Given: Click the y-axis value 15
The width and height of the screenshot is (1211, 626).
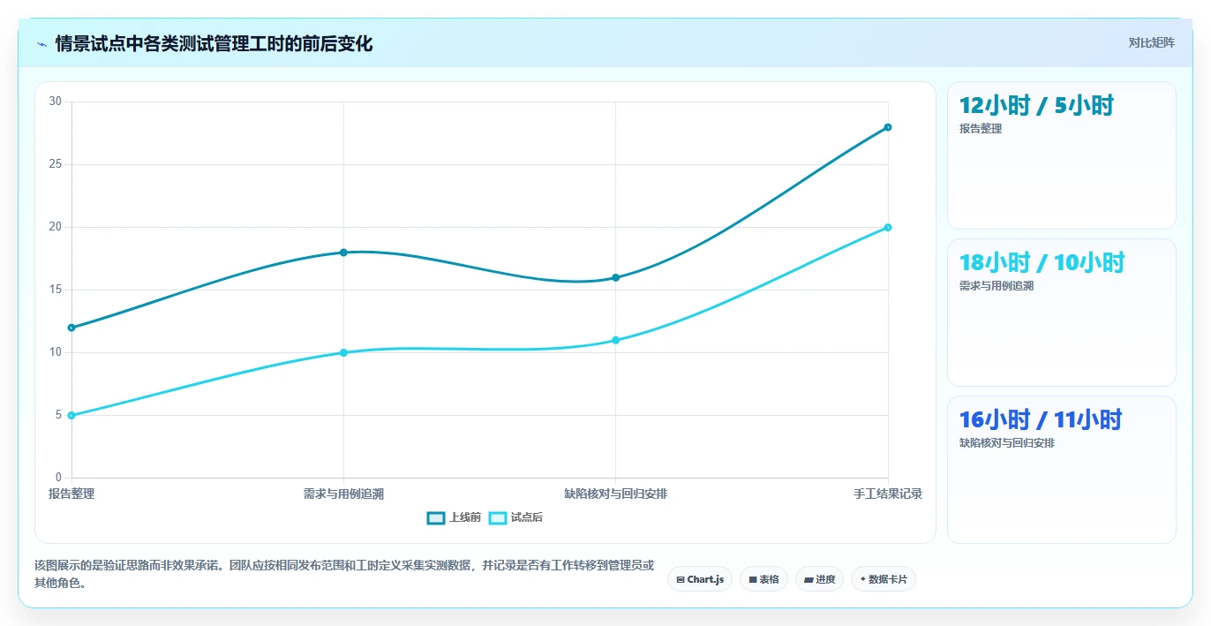Looking at the screenshot, I should coord(56,290).
